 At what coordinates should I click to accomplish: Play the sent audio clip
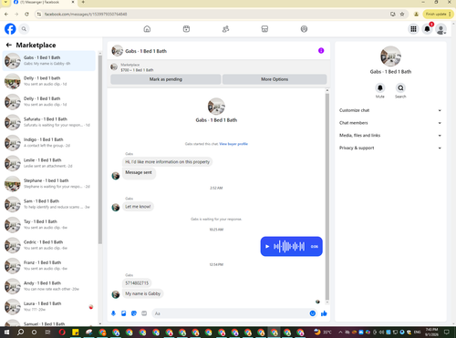pos(267,246)
